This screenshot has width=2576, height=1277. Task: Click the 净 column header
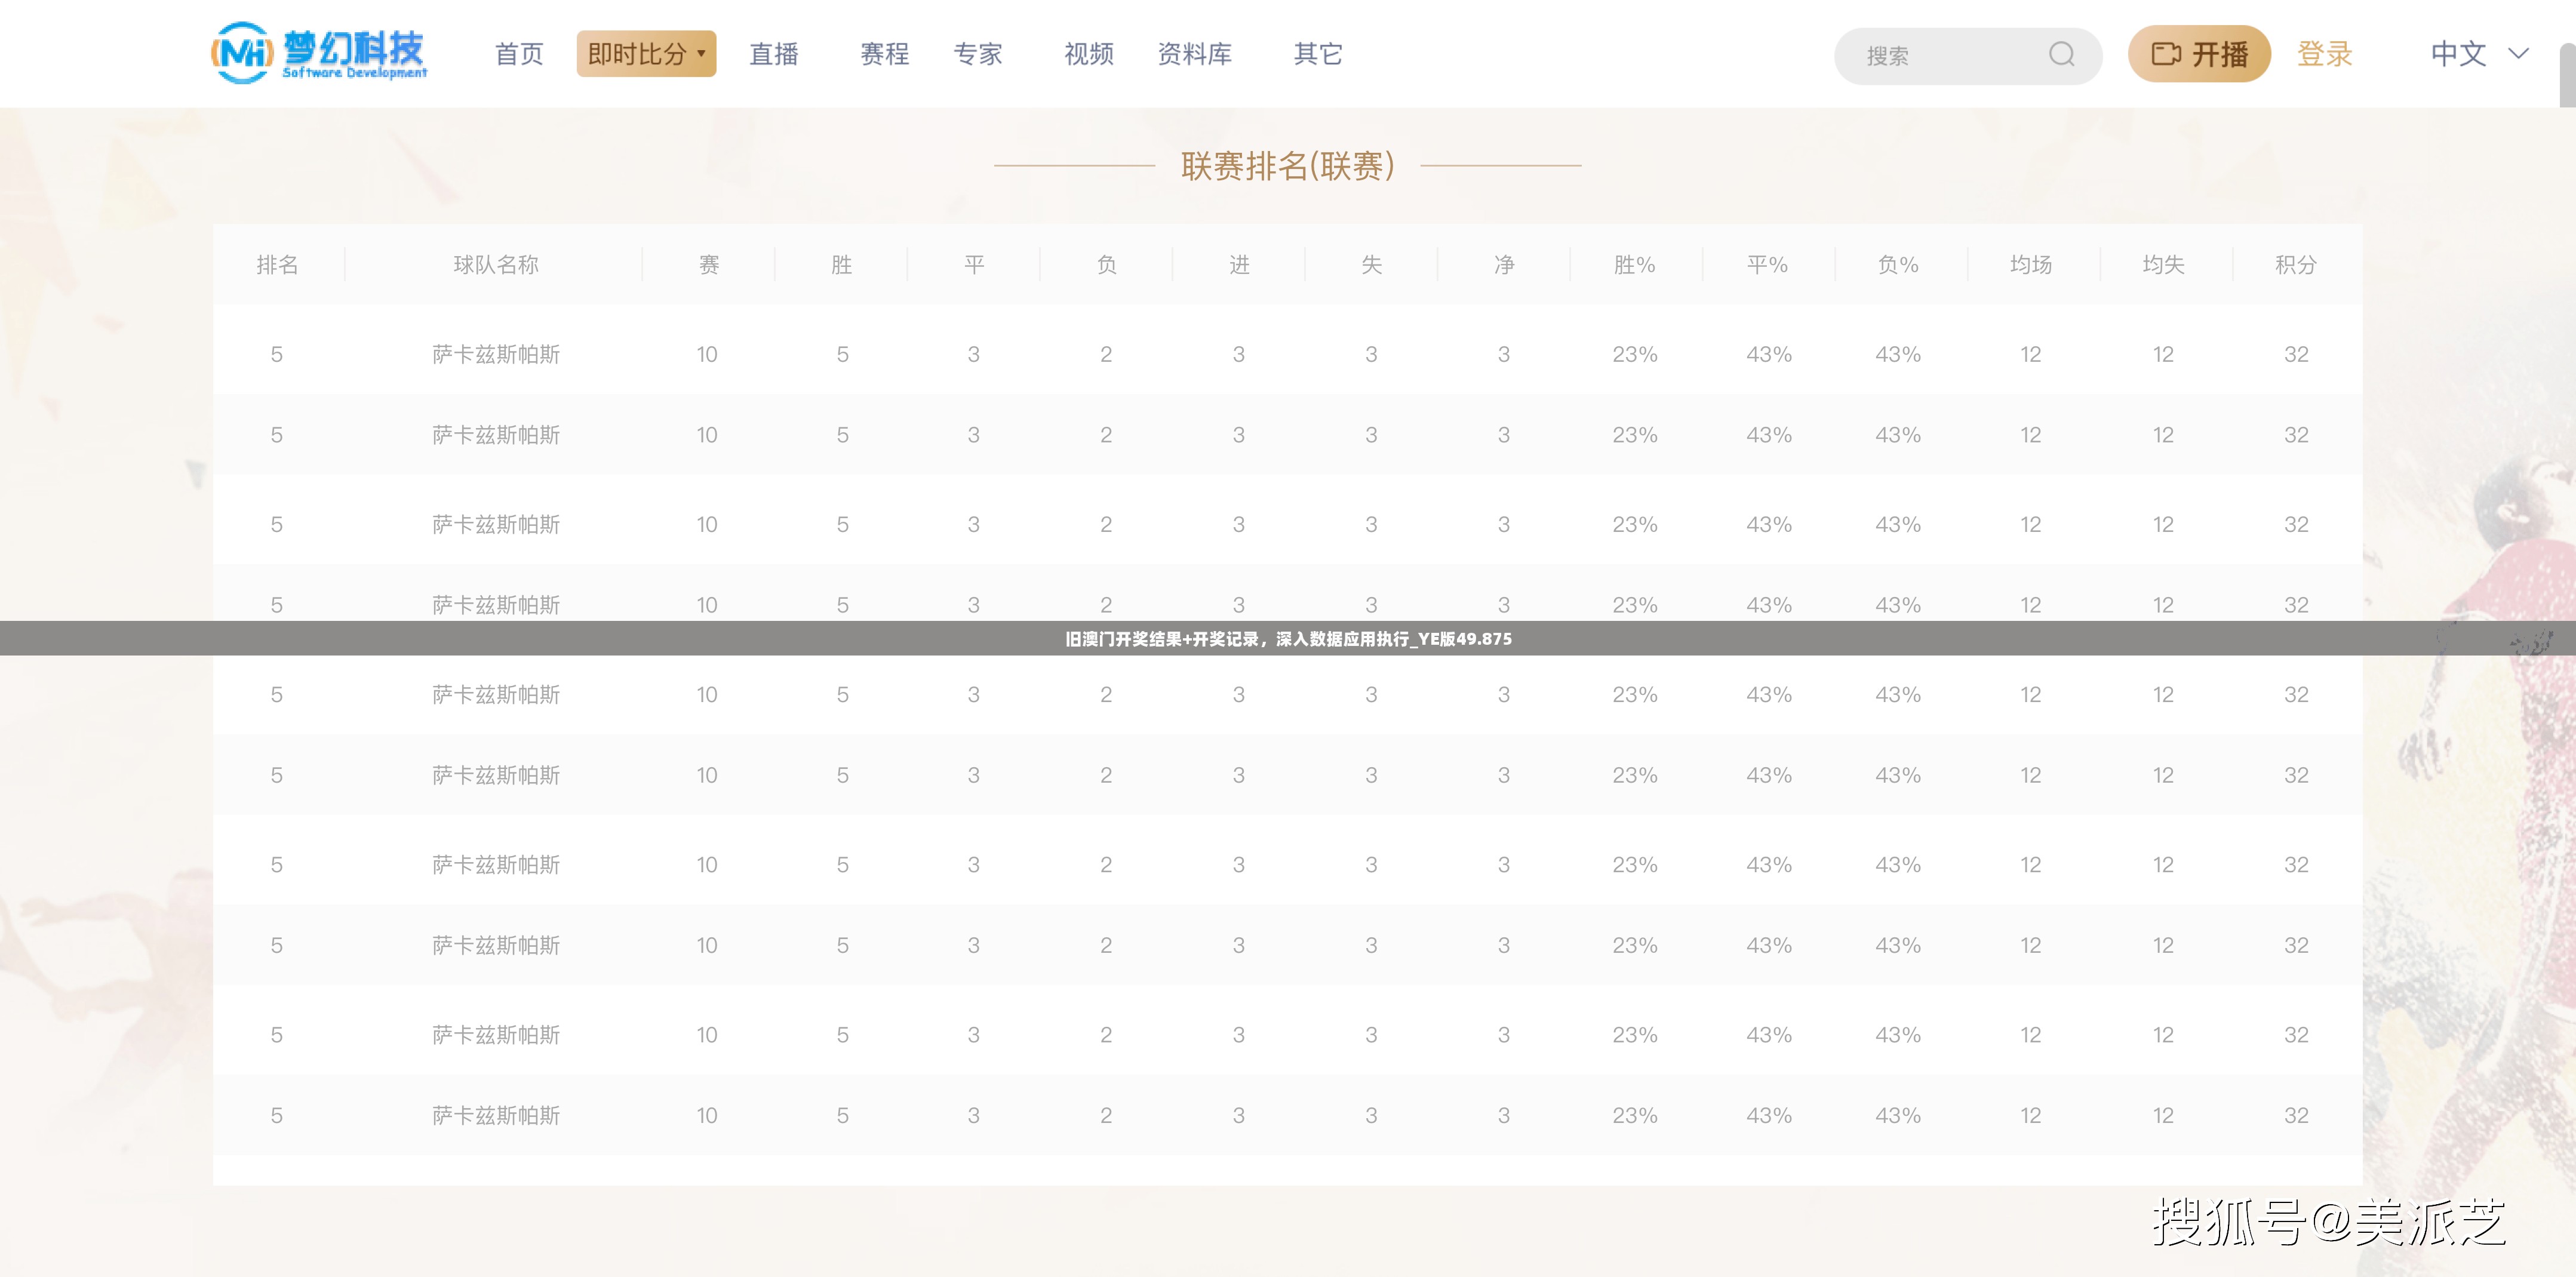[x=1504, y=265]
